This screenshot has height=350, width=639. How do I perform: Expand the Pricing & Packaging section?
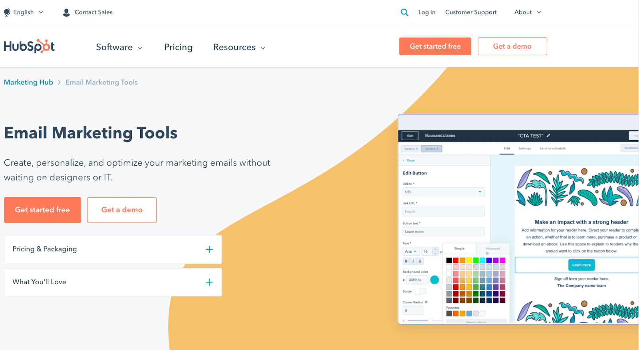[113, 249]
